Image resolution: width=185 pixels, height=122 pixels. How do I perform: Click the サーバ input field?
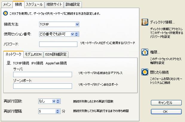pyautogui.click(x=42, y=75)
